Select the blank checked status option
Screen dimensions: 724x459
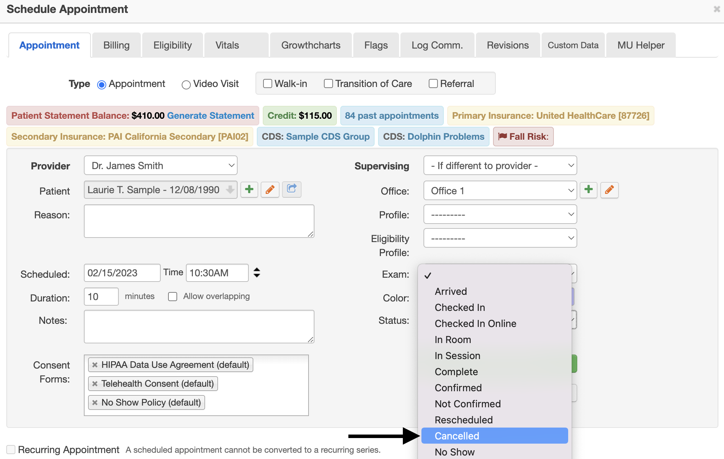coord(495,275)
